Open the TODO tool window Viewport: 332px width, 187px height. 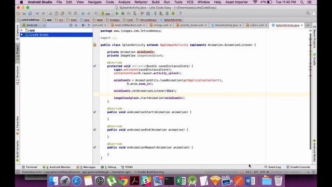(x=127, y=167)
